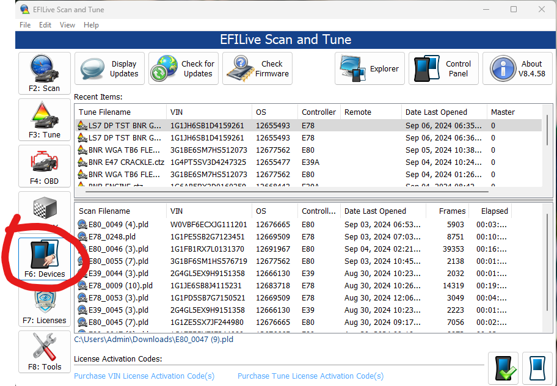Click the tune list horizontal scrollbar

pos(287,192)
